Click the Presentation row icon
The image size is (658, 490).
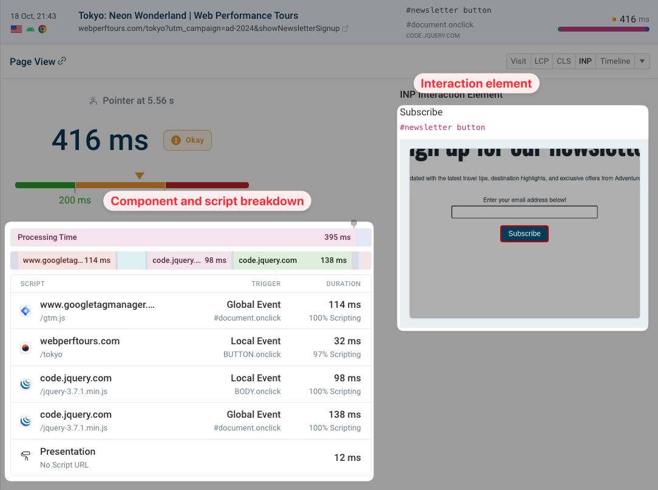tap(25, 456)
